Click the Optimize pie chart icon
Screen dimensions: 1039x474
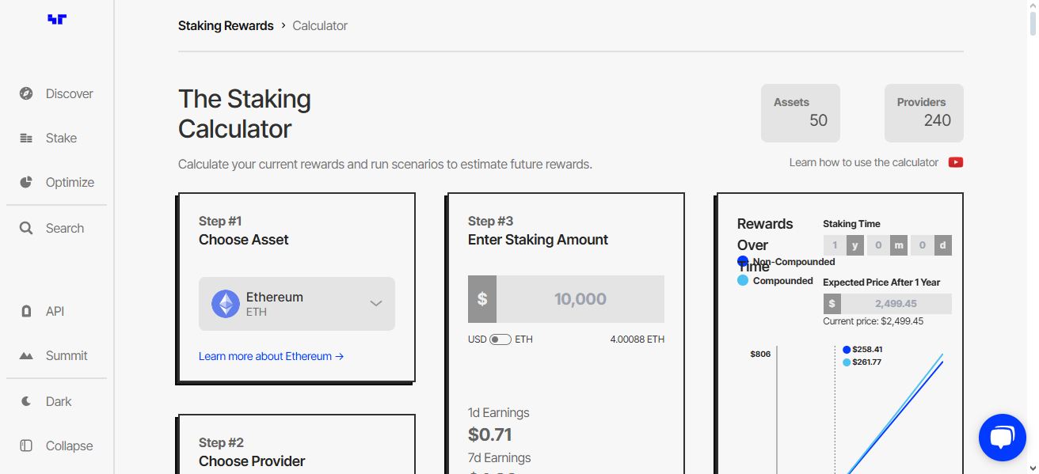(26, 182)
